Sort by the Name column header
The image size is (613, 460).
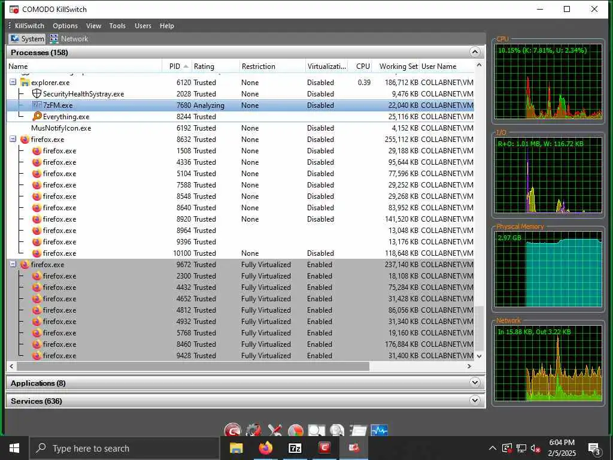coord(84,66)
